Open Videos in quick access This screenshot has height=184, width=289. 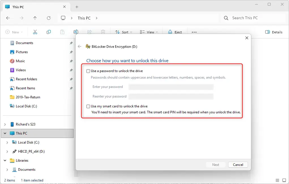[x=21, y=70]
